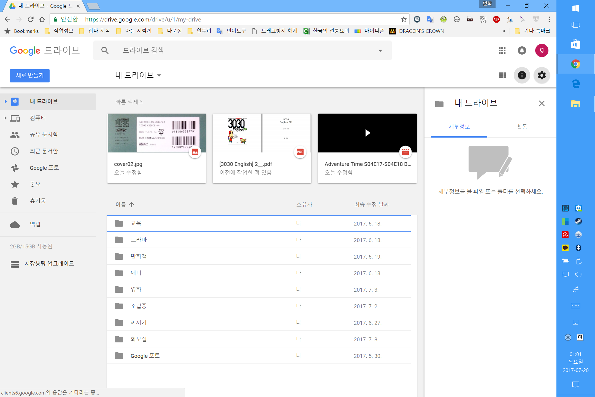Open DRAGON'S CROWN bookmark
Screen dimensions: 595x397
[x=416, y=31]
